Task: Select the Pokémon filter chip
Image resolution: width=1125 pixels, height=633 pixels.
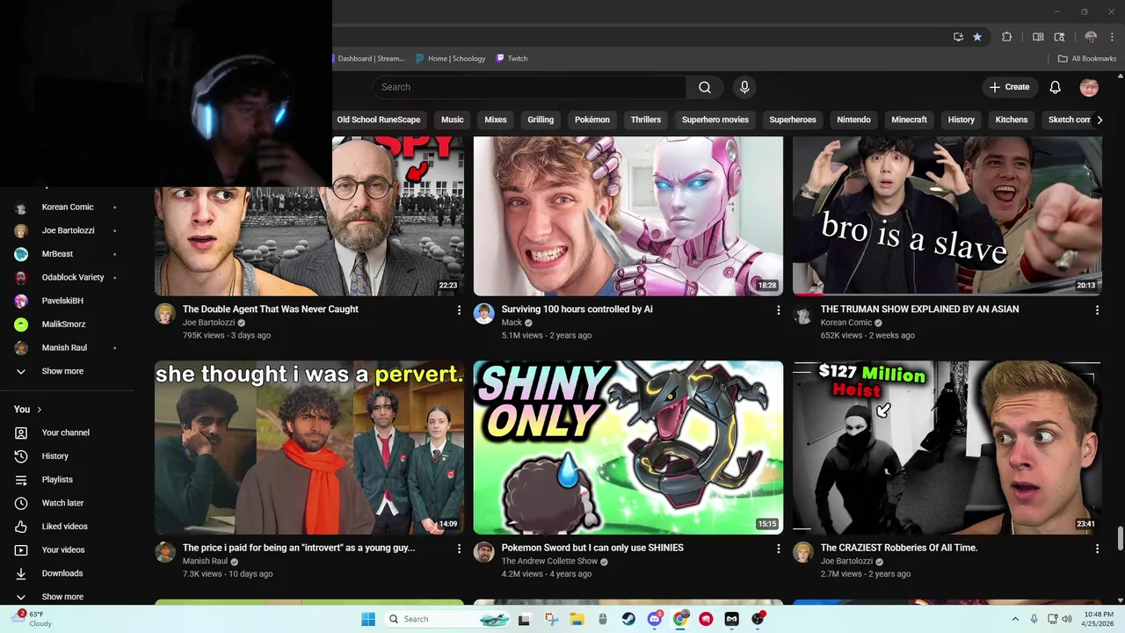Action: pos(592,120)
